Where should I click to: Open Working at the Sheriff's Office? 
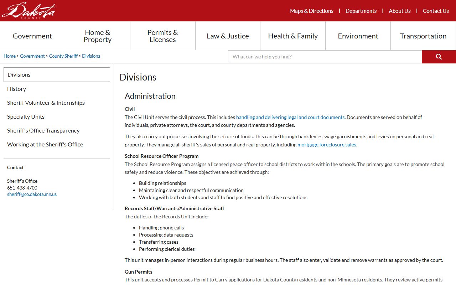pyautogui.click(x=45, y=144)
